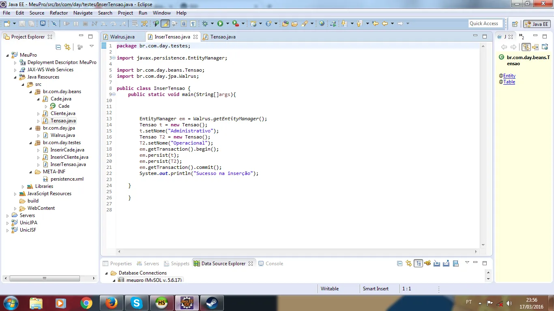Switch to the Console tab
The height and width of the screenshot is (311, 554).
(271, 264)
